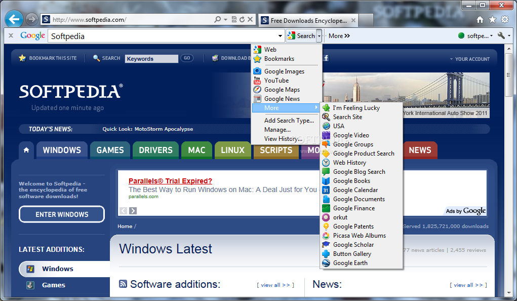Click the browser Forward arrow button

(32, 19)
